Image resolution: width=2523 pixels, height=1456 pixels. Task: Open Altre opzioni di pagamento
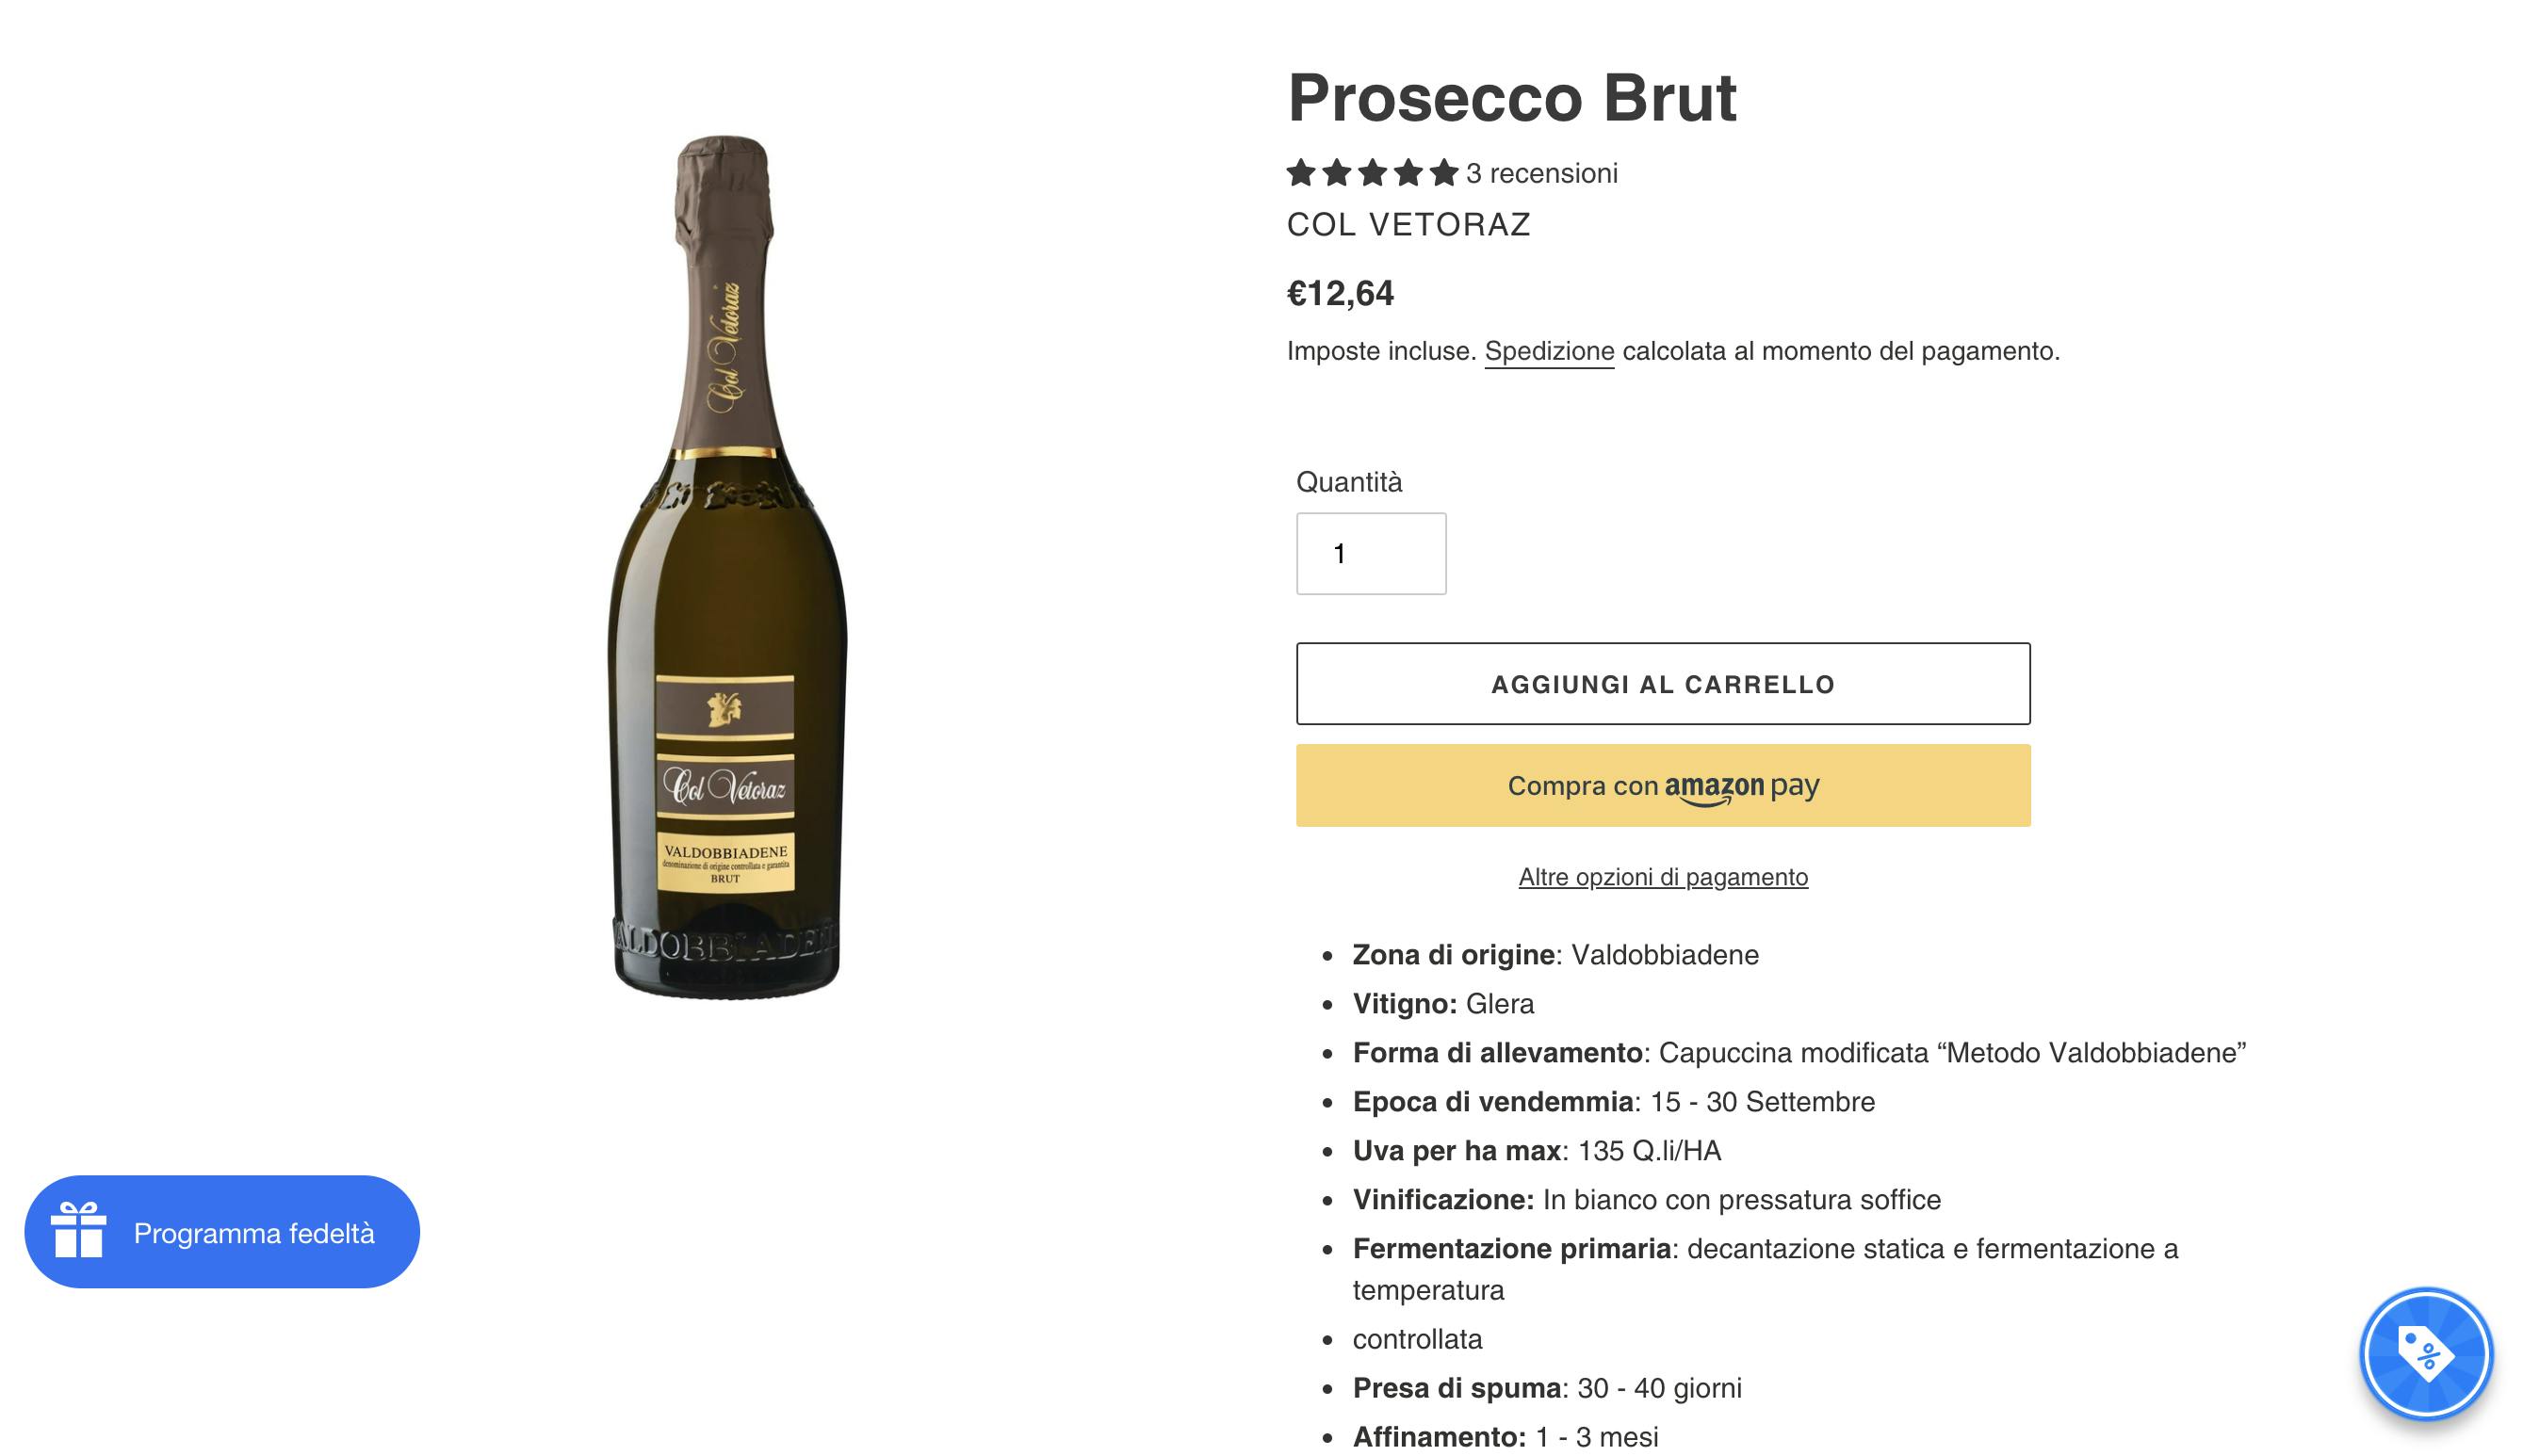[1663, 877]
